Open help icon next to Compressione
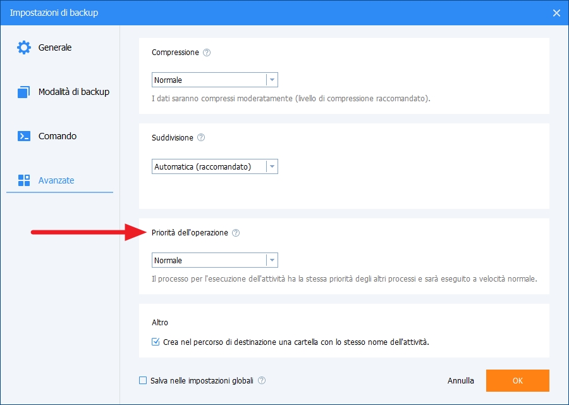This screenshot has height=405, width=569. pyautogui.click(x=207, y=53)
